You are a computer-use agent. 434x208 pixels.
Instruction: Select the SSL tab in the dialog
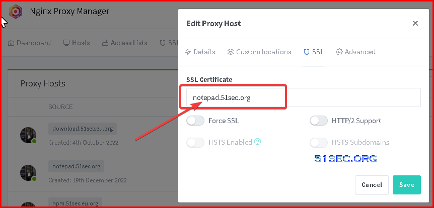coord(314,52)
